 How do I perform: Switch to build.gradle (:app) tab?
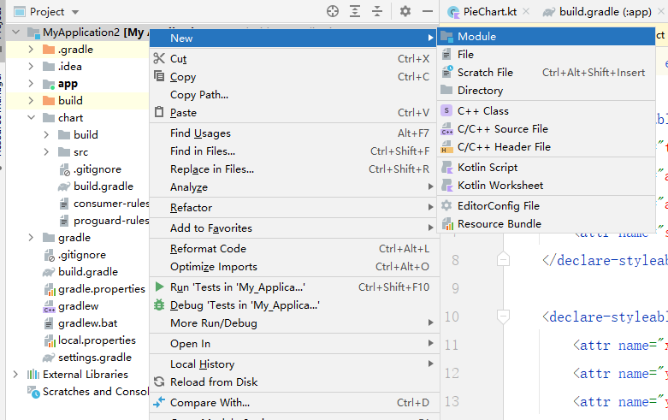click(x=605, y=12)
